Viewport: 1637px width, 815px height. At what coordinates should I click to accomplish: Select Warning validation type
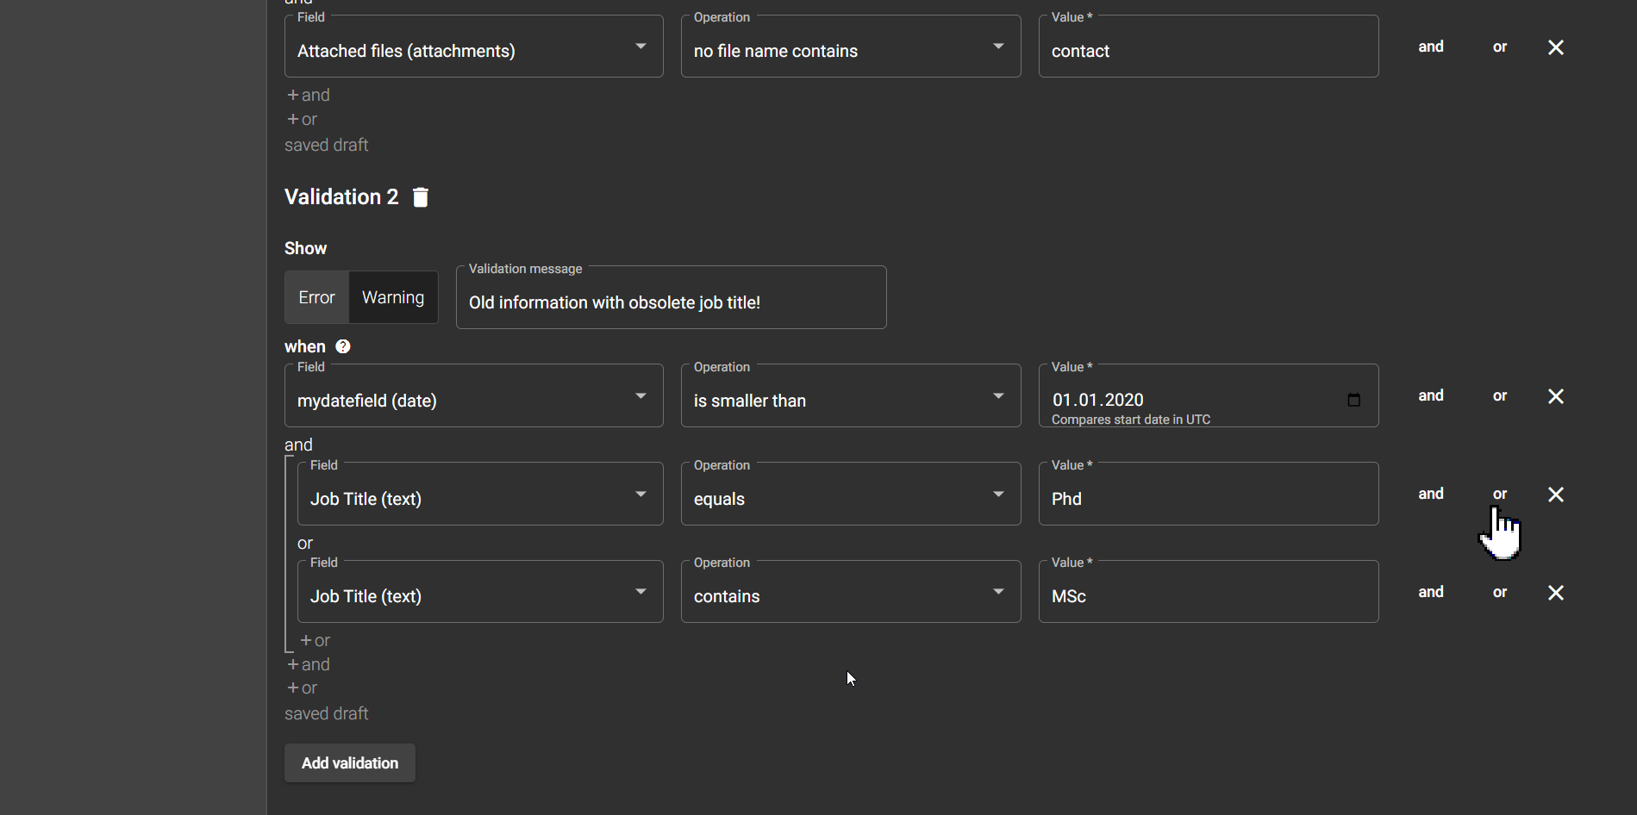point(393,297)
